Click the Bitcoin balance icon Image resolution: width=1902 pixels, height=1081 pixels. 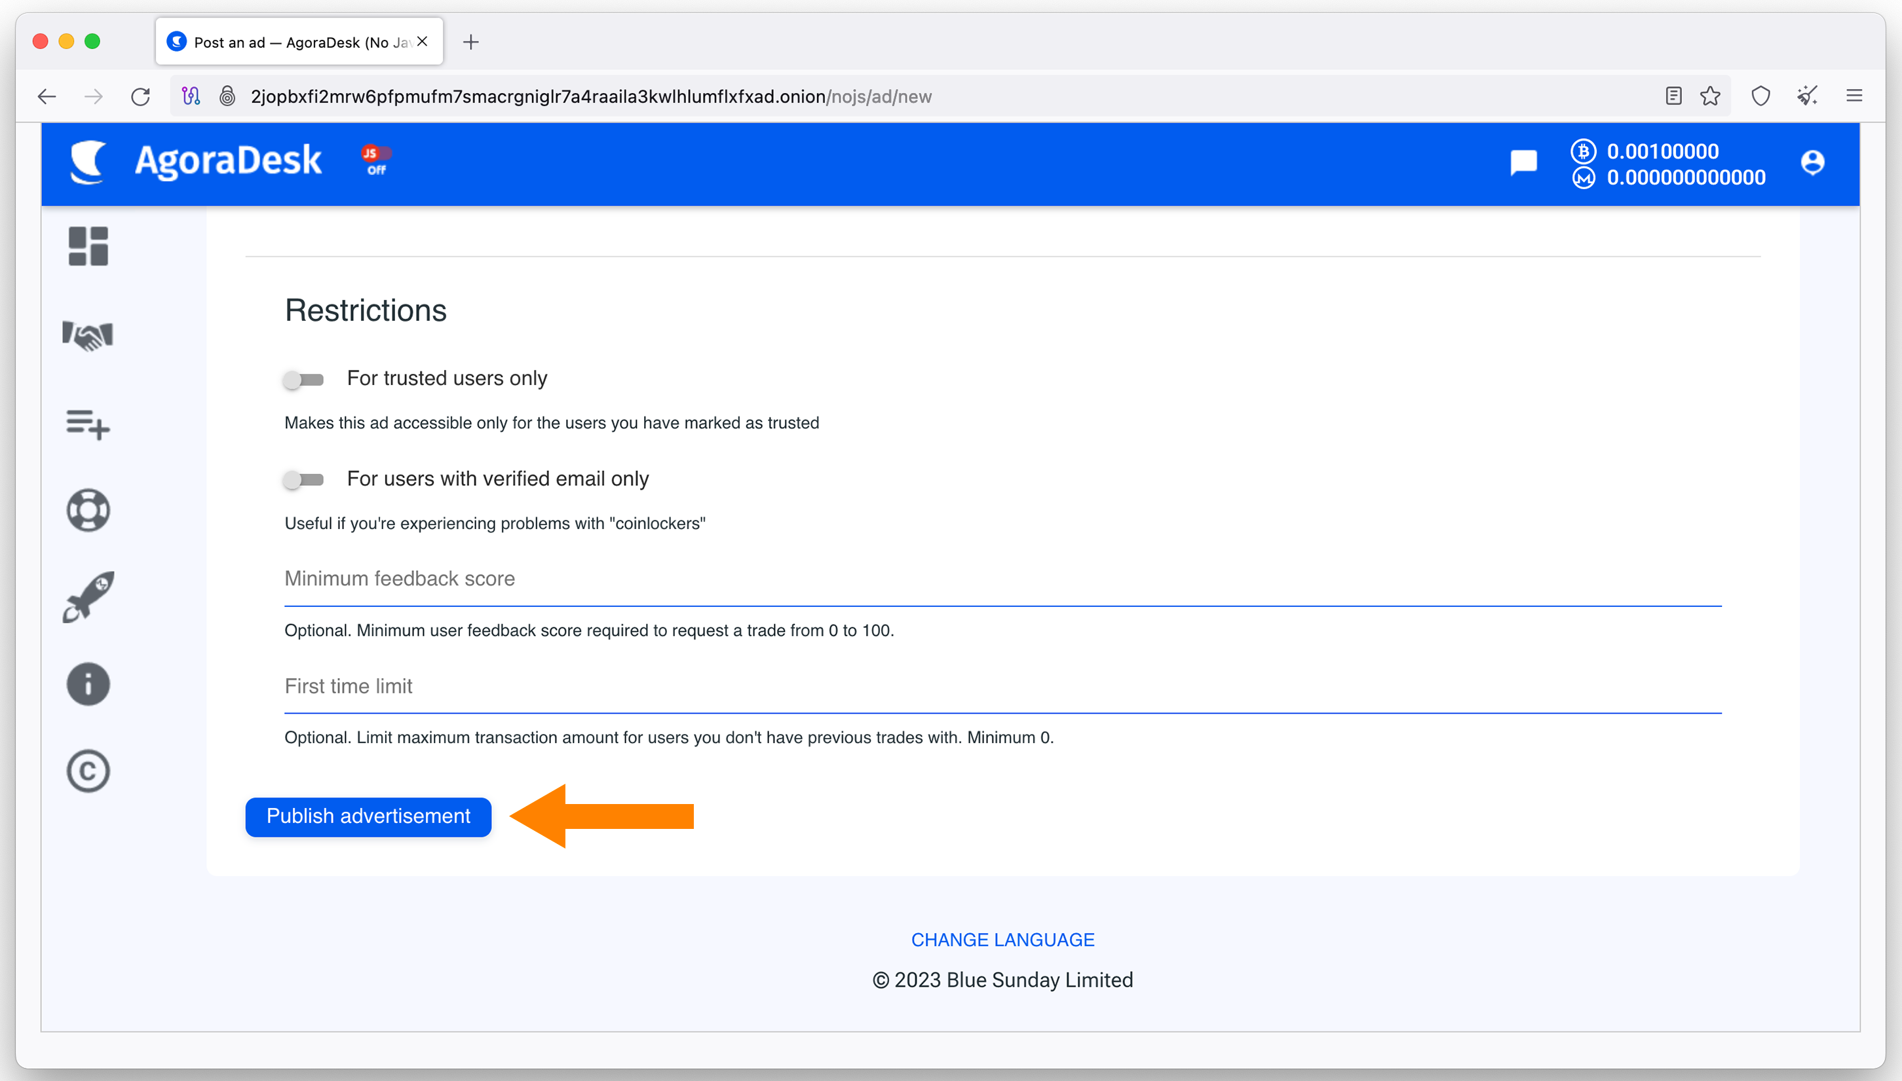coord(1584,151)
